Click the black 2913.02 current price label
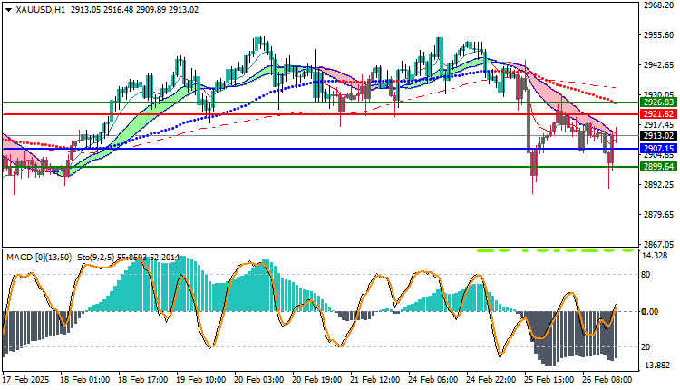The height and width of the screenshot is (390, 680). pyautogui.click(x=658, y=136)
